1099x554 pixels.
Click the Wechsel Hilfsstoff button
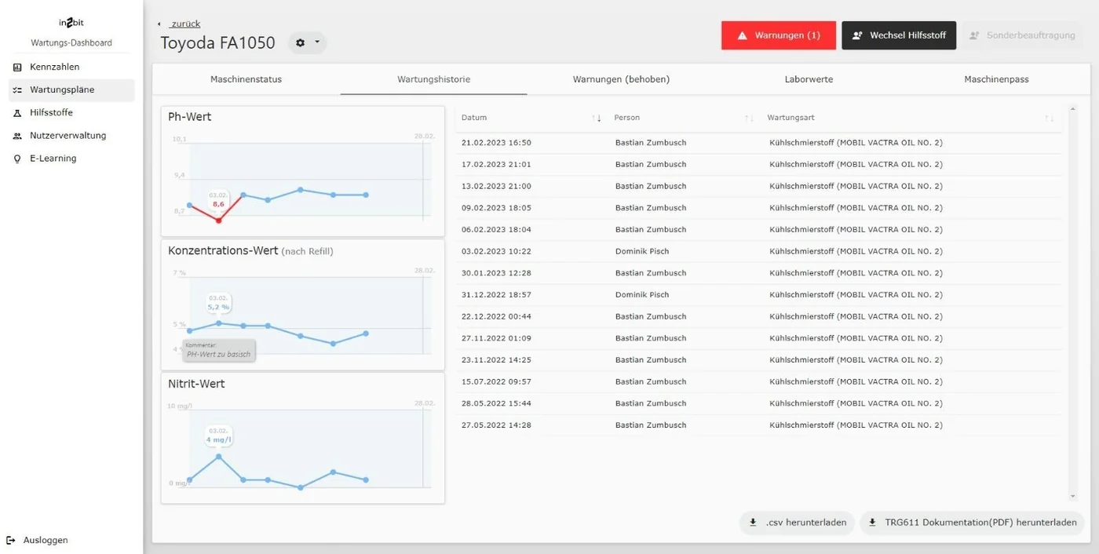click(899, 35)
